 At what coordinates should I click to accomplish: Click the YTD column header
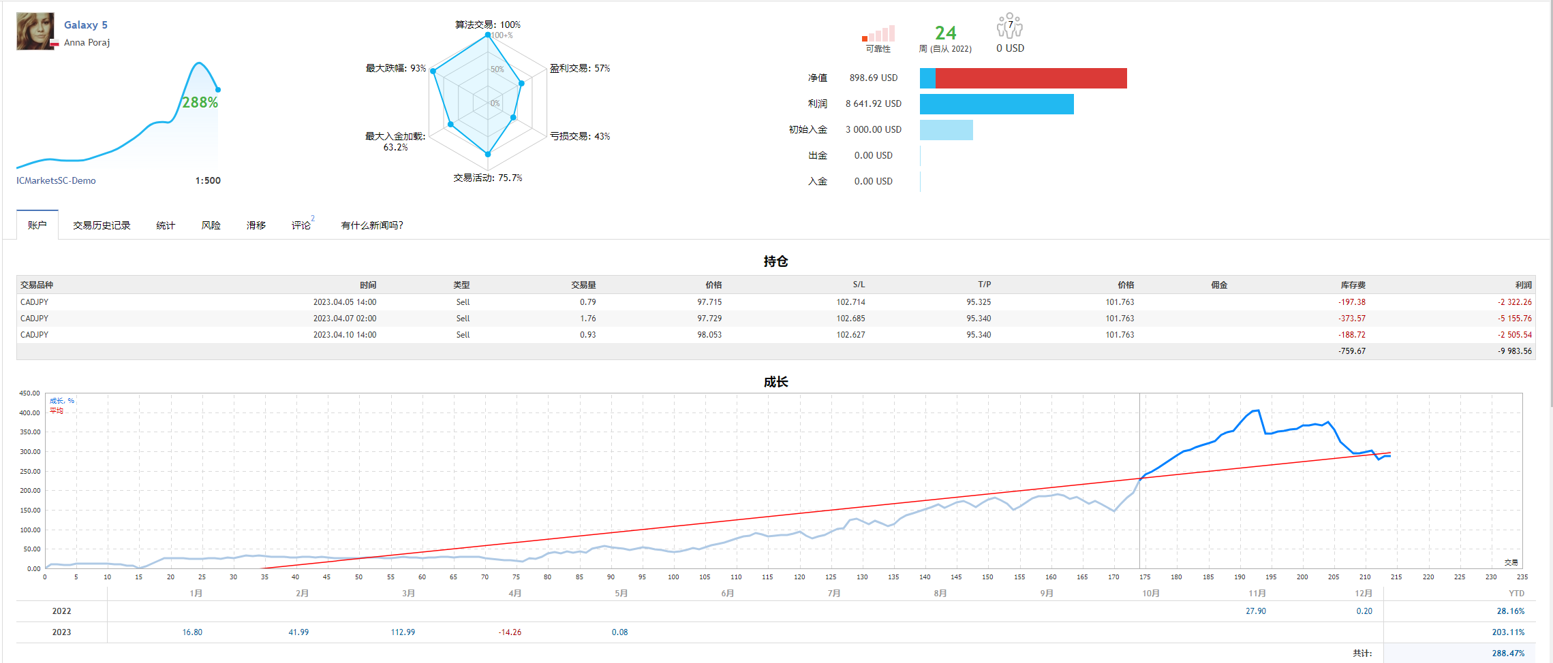tap(1517, 594)
